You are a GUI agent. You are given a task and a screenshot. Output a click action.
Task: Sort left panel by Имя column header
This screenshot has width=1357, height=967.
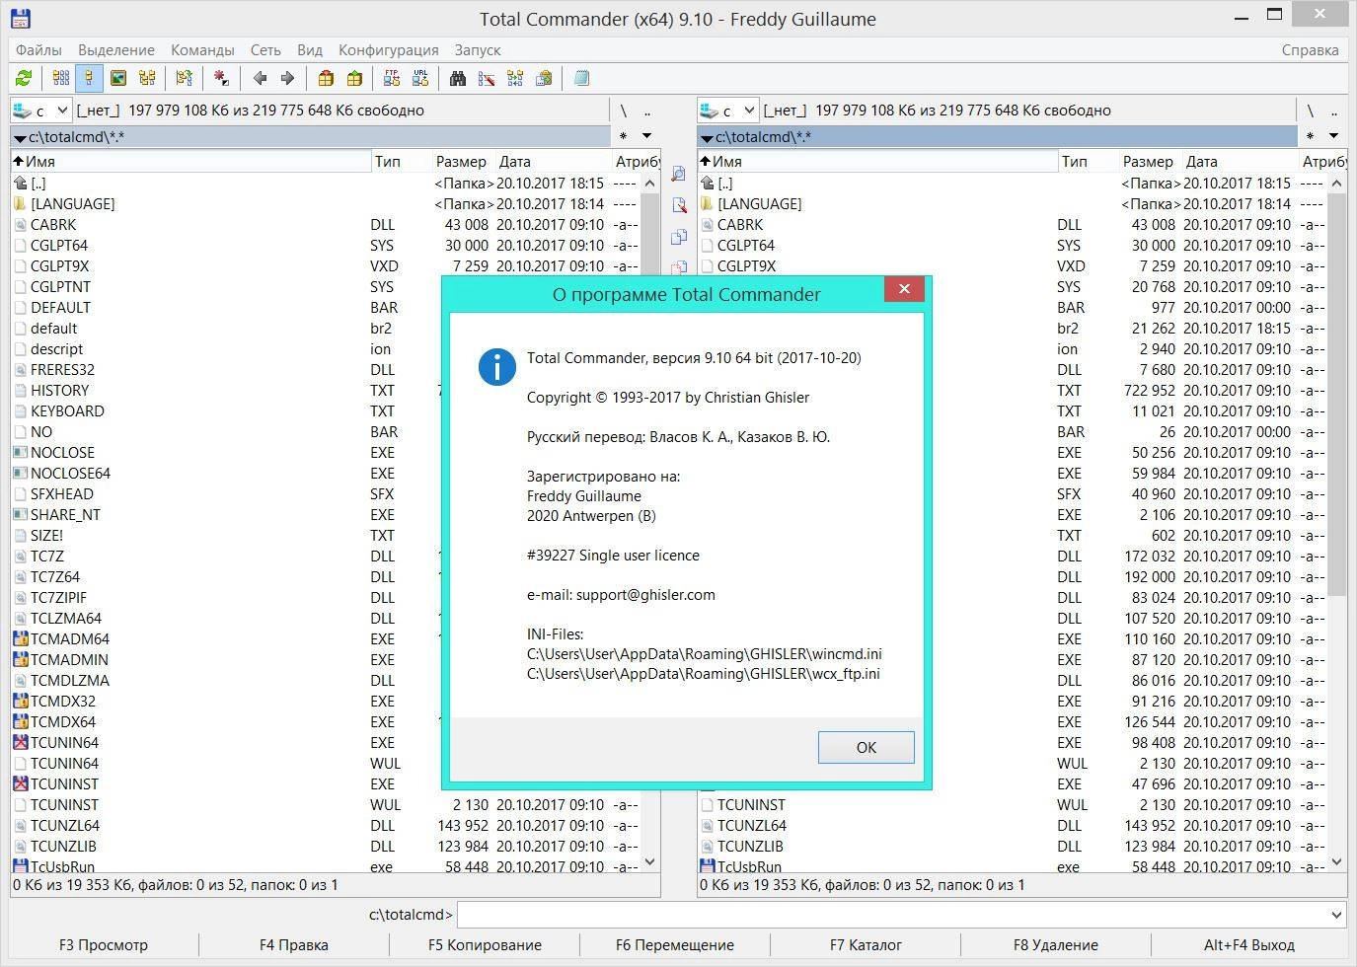pos(190,161)
